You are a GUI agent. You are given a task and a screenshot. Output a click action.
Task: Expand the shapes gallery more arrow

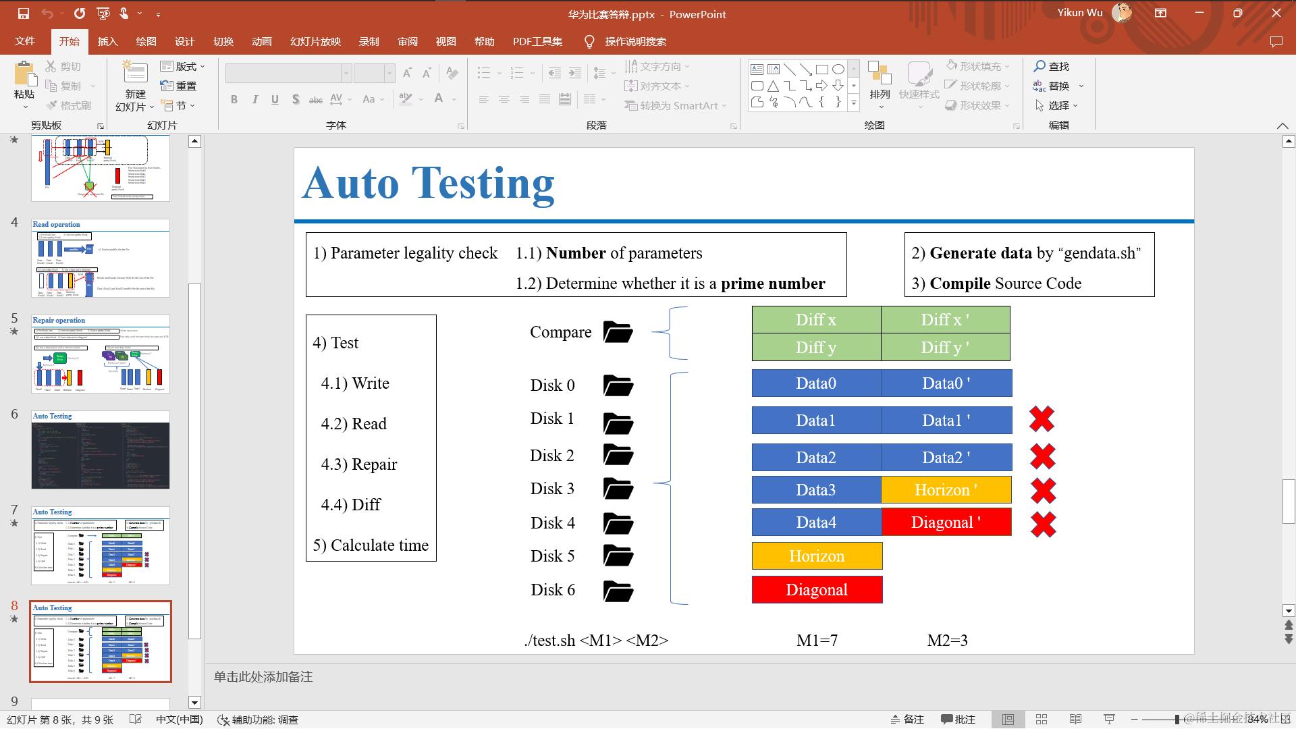click(854, 103)
